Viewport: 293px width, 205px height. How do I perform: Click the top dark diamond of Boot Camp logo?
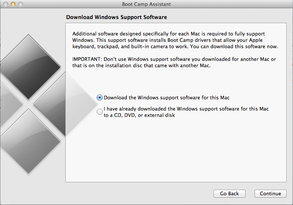point(30,66)
